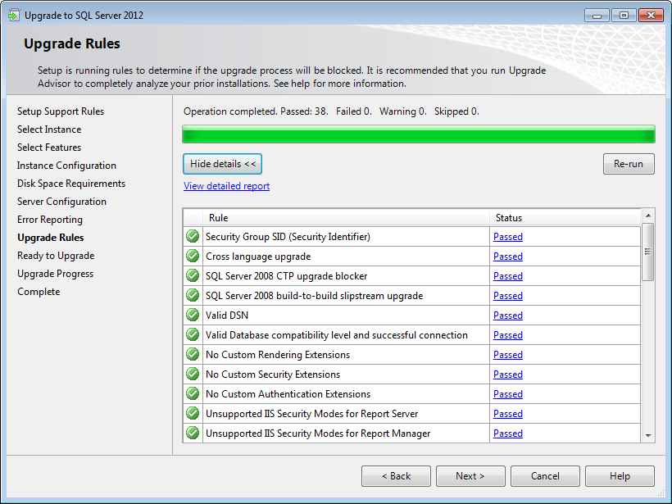Click check icon for Unsupported IIS Security Modes for Report Server
672x504 pixels.
tap(193, 414)
